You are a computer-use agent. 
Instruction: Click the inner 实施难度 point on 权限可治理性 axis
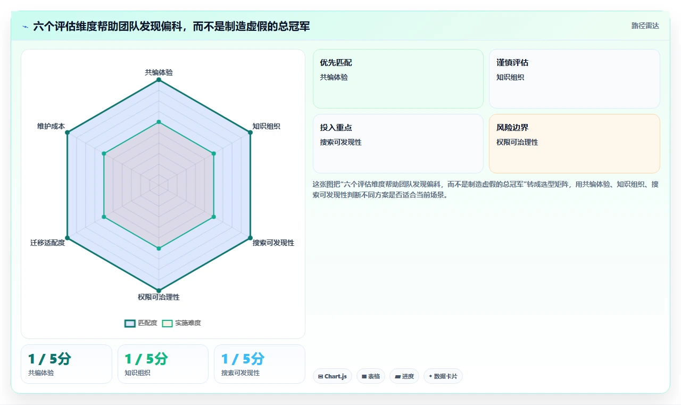click(x=159, y=248)
